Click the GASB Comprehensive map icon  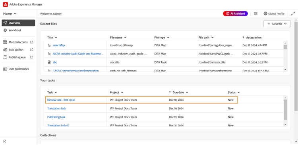49,71
